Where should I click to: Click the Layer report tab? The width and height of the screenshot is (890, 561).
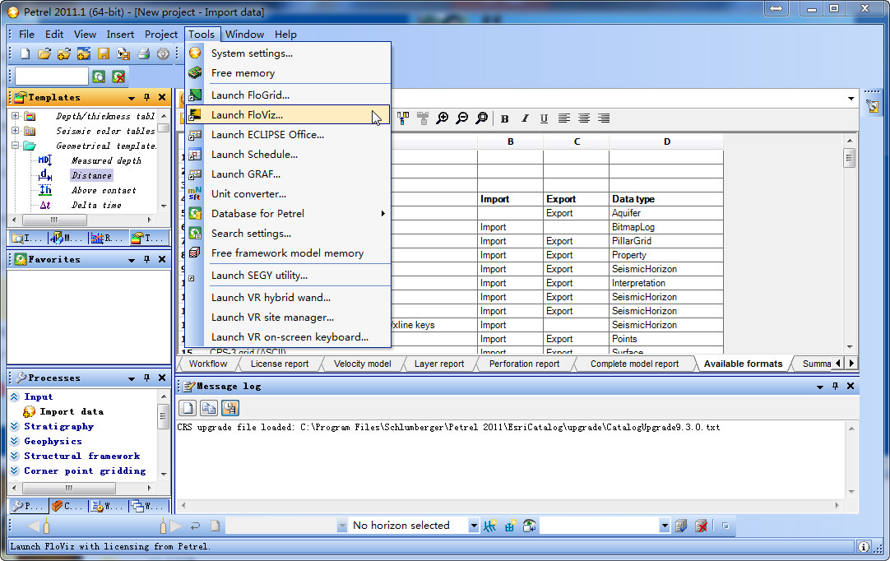coord(438,364)
